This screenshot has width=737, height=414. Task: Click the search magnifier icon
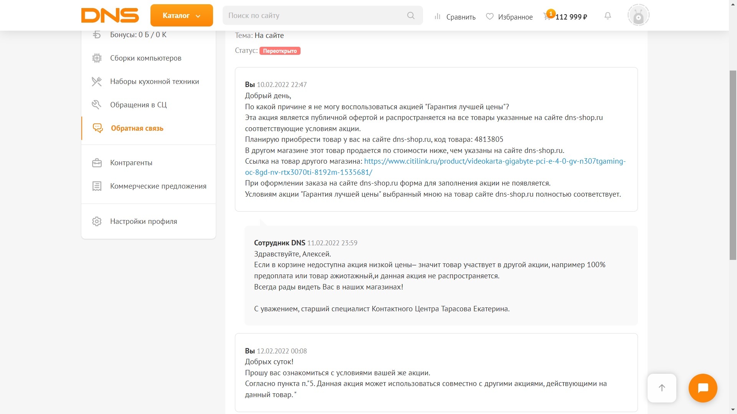point(411,15)
